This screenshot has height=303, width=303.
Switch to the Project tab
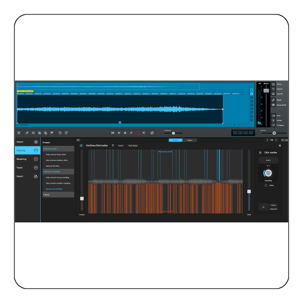tap(175, 140)
